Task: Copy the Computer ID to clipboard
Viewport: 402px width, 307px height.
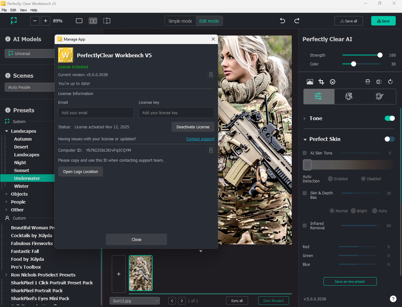Action: pyautogui.click(x=211, y=150)
